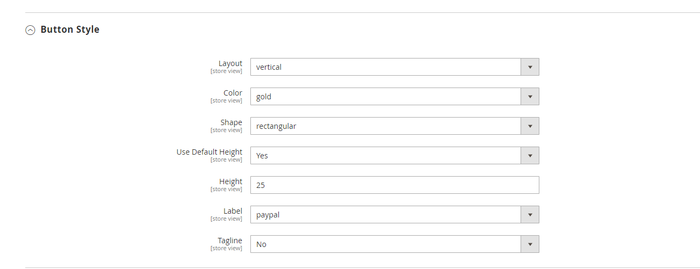Focus the Height input field
Screen dimensions: 700x269
(394, 185)
